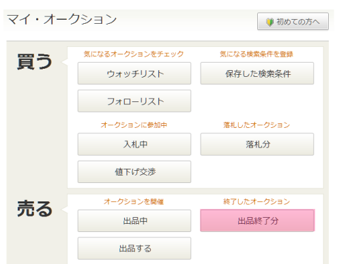View 落札分 won auctions

(257, 144)
